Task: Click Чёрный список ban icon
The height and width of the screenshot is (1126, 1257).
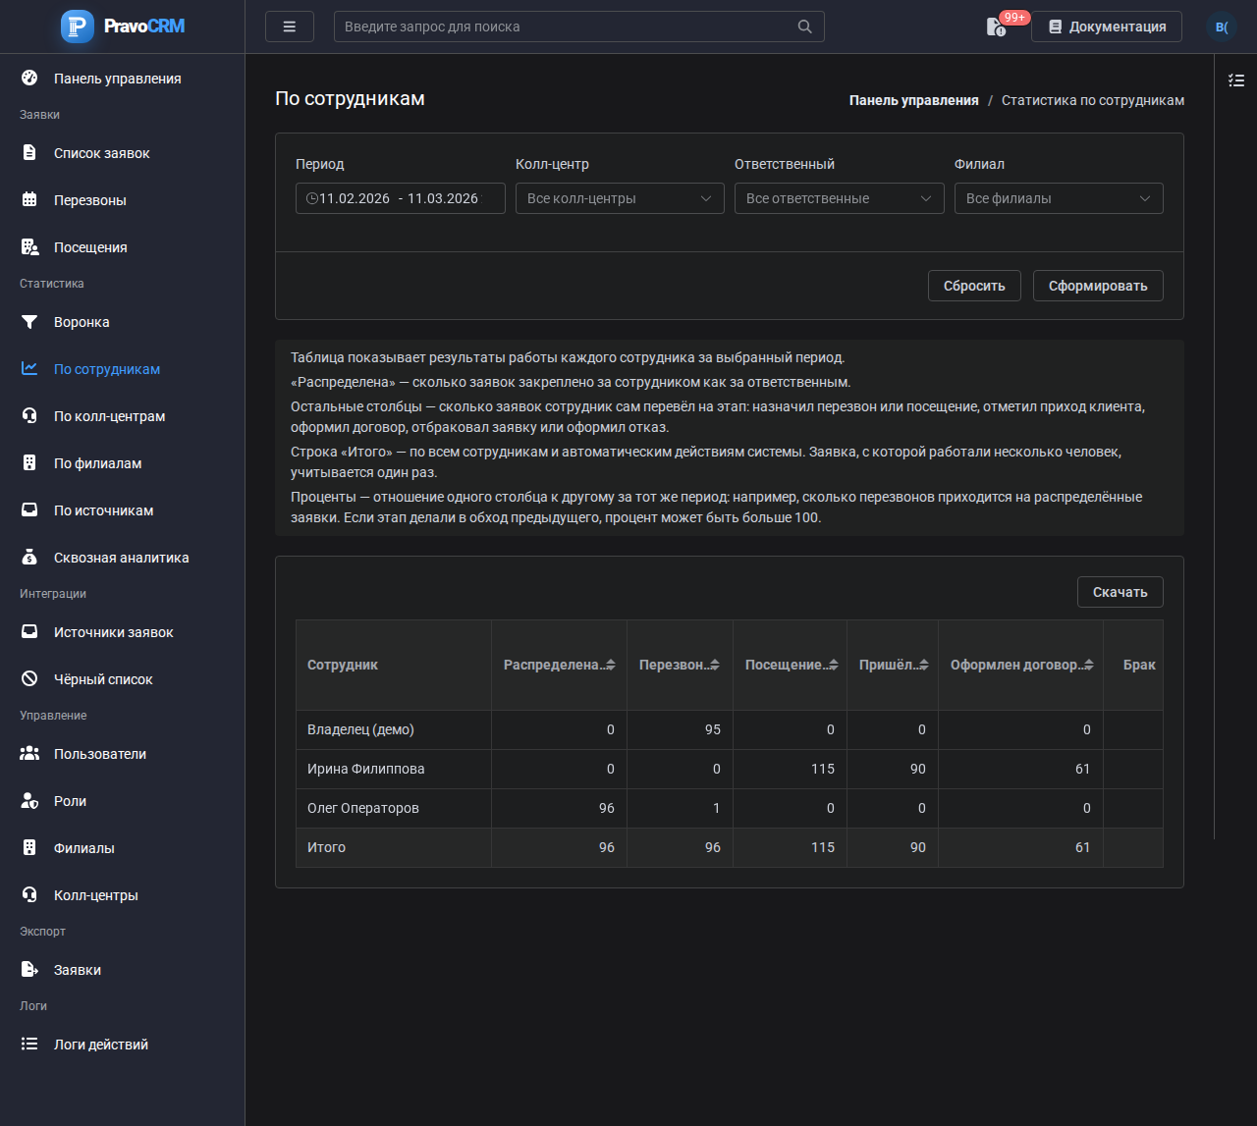Action: [x=29, y=679]
